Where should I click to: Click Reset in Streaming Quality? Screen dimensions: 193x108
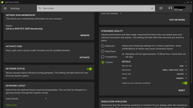coord(182,90)
